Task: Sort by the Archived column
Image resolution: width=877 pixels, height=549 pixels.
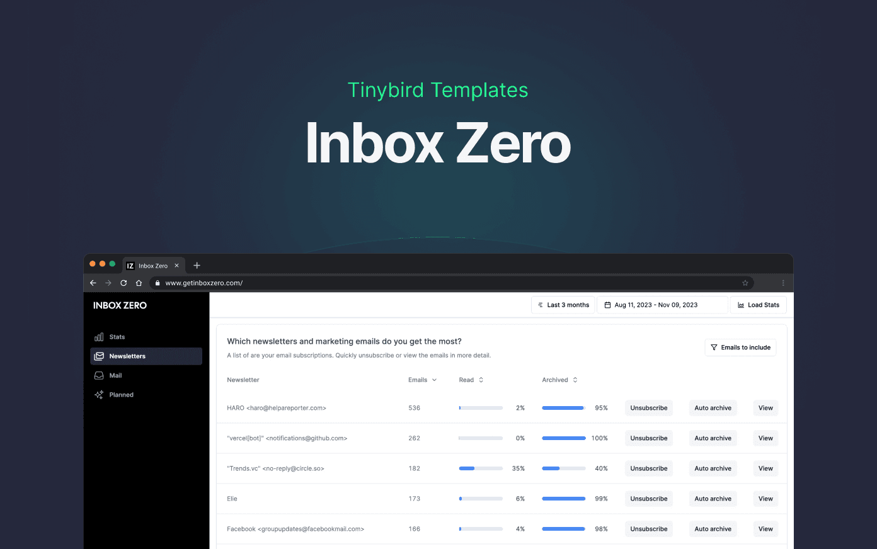Action: [x=559, y=380]
